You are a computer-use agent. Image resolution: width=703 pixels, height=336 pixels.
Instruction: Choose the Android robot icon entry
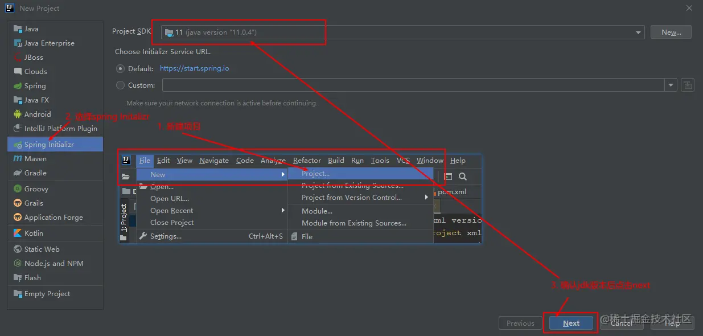(x=18, y=114)
